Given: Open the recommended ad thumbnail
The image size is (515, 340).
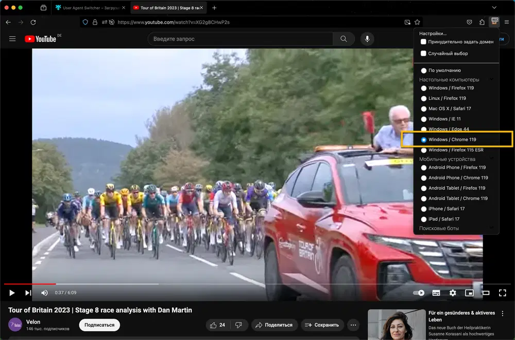Looking at the screenshot, I should 397,325.
